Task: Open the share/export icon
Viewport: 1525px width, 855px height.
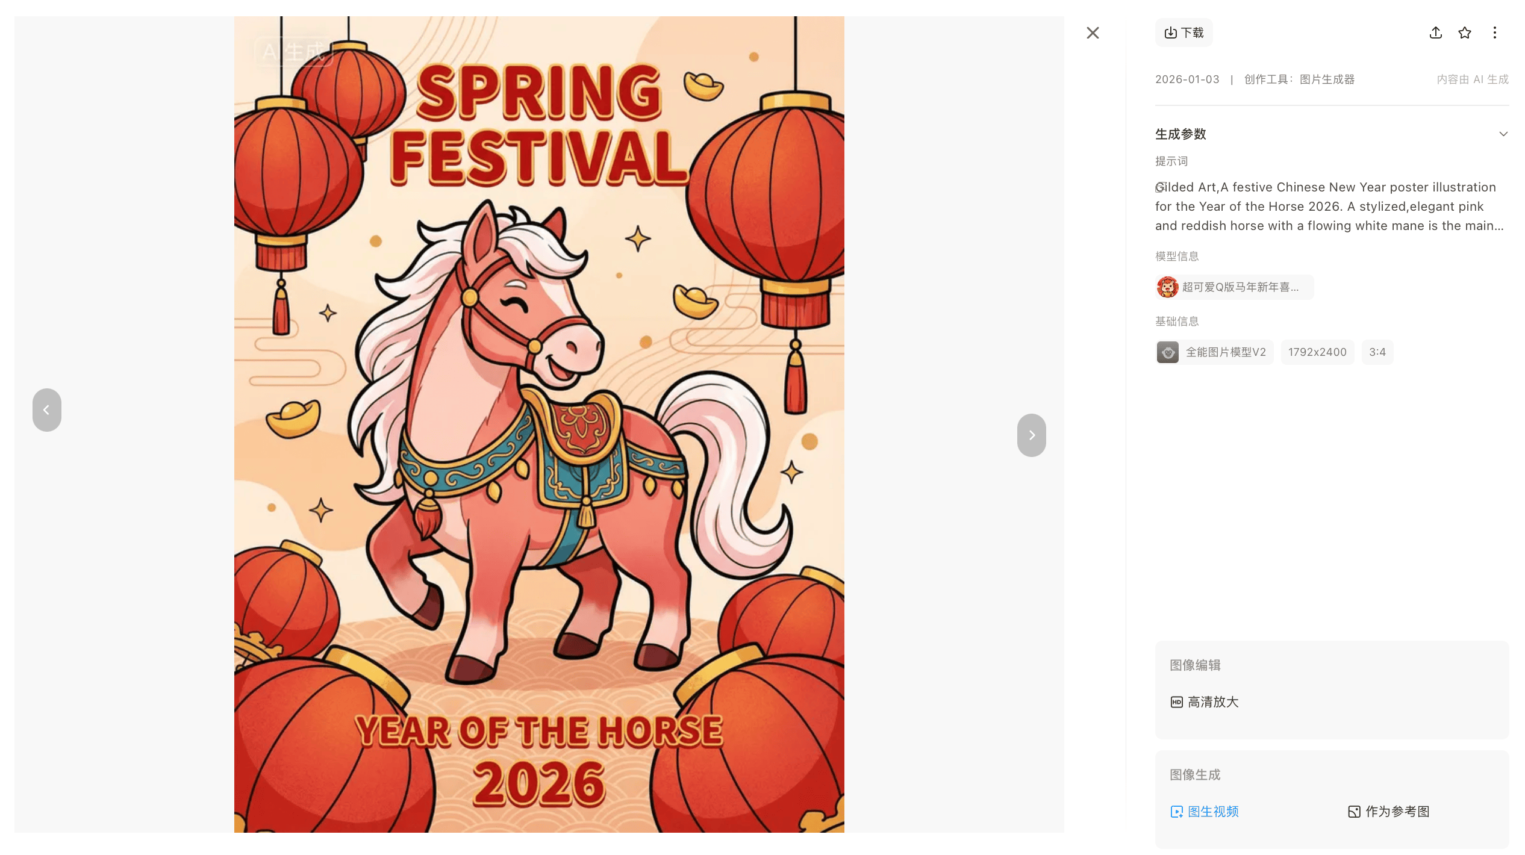Action: 1436,33
